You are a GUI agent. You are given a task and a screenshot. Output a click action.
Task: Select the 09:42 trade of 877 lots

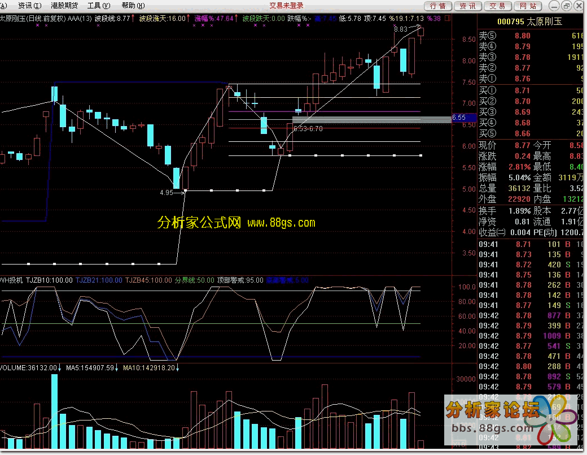coord(531,315)
